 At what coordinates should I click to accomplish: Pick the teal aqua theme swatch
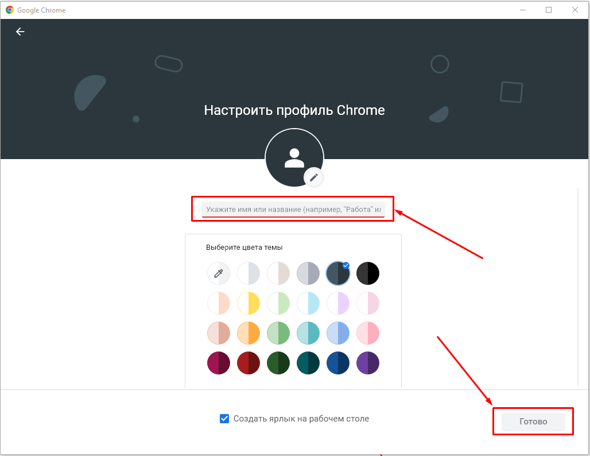(308, 333)
